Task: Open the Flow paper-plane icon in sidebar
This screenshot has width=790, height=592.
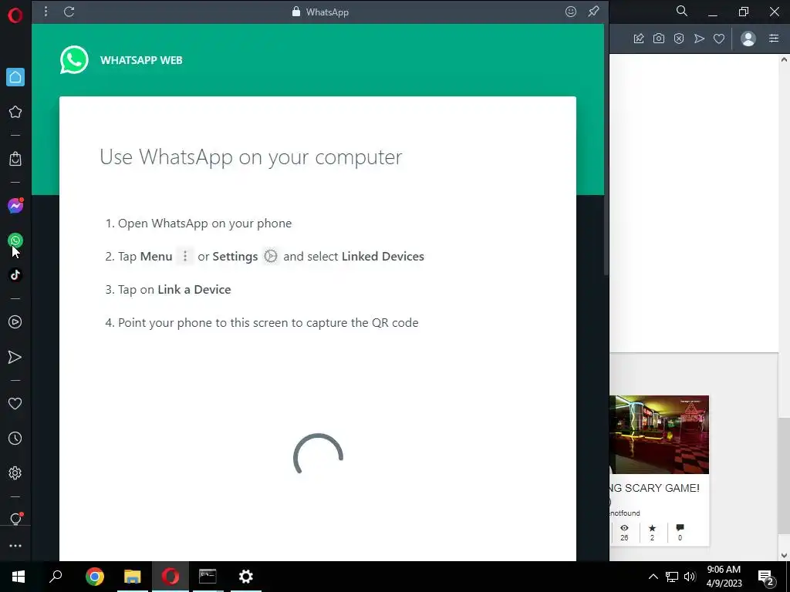Action: (15, 357)
